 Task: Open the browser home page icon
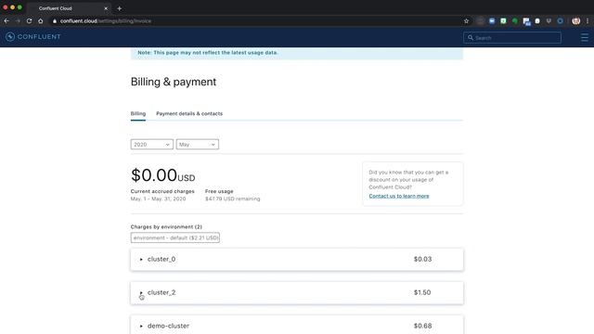tap(41, 21)
